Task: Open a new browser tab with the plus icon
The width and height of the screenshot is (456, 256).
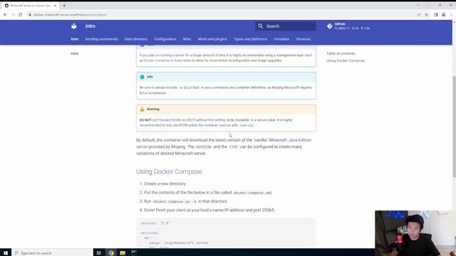Action: [x=64, y=6]
